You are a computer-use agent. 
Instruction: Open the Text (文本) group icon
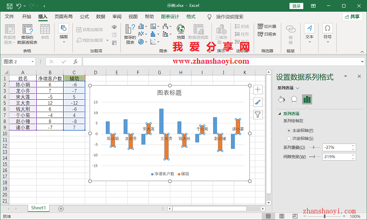tap(309, 29)
